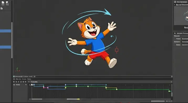Open the middle menu in the timeline menu row

point(24,79)
